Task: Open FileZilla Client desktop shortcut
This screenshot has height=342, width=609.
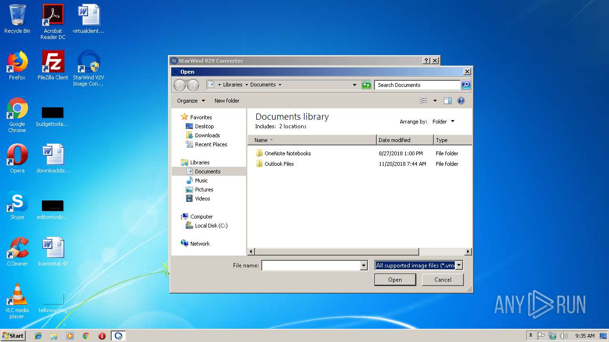Action: tap(53, 66)
